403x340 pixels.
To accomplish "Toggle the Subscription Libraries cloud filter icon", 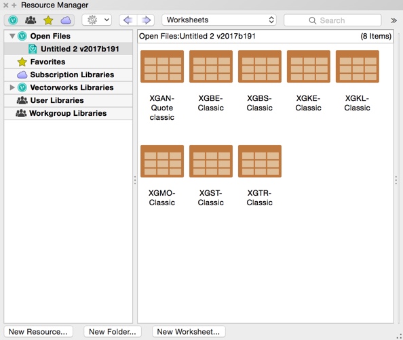I will 66,20.
